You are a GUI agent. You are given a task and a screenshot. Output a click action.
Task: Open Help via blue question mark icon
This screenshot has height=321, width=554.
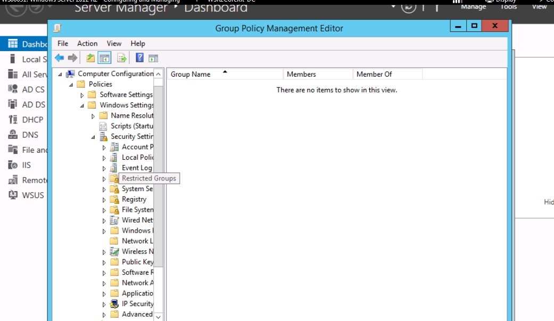[x=139, y=58]
